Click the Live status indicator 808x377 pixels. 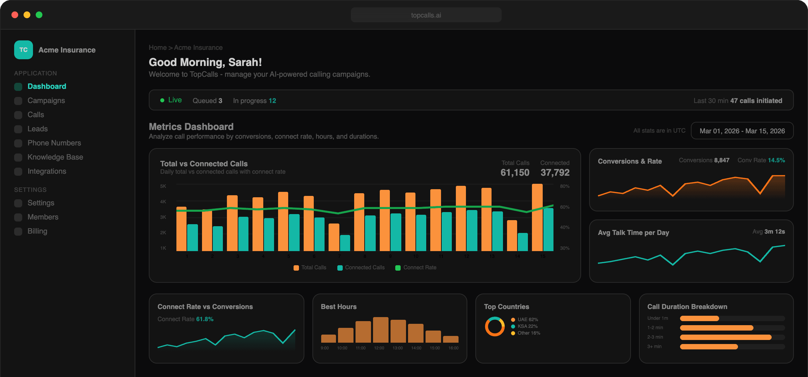click(171, 100)
